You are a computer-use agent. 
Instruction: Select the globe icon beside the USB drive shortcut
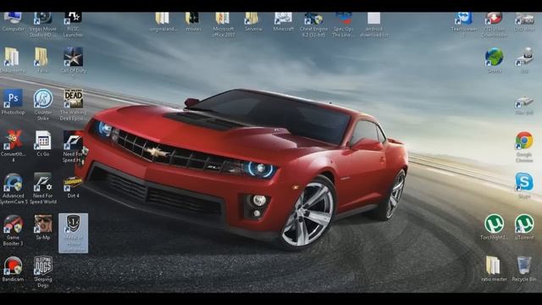click(494, 60)
